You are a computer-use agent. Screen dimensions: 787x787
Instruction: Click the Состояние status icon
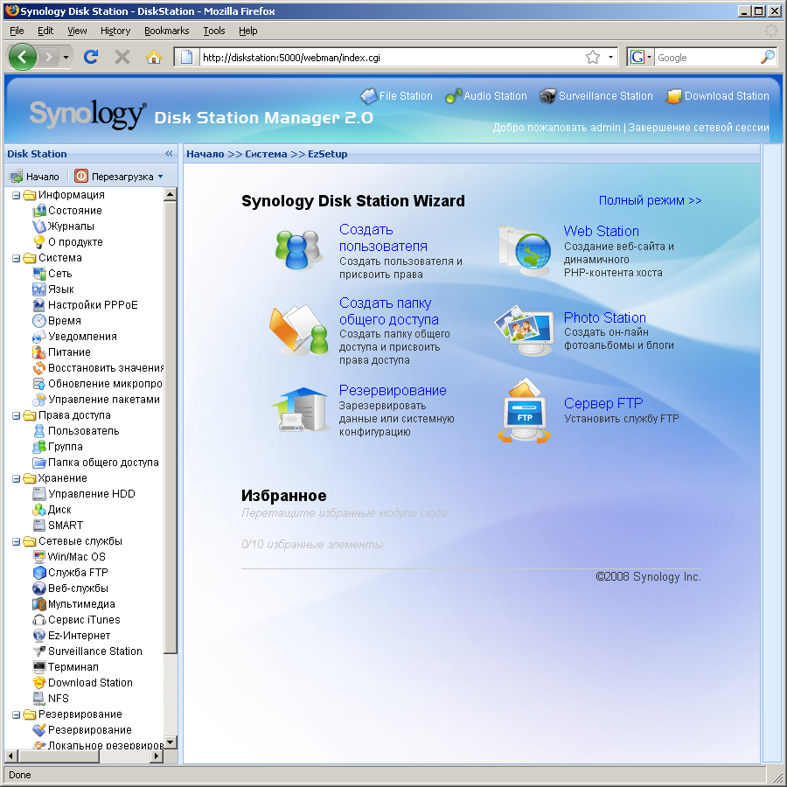click(39, 211)
